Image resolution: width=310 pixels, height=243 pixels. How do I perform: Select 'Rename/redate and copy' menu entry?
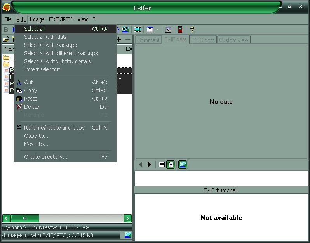[54, 128]
